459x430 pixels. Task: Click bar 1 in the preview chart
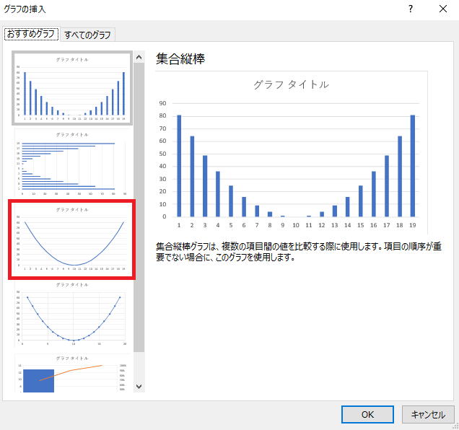tap(179, 166)
